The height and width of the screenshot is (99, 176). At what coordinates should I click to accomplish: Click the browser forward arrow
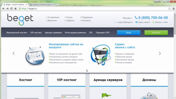pos(7,9)
